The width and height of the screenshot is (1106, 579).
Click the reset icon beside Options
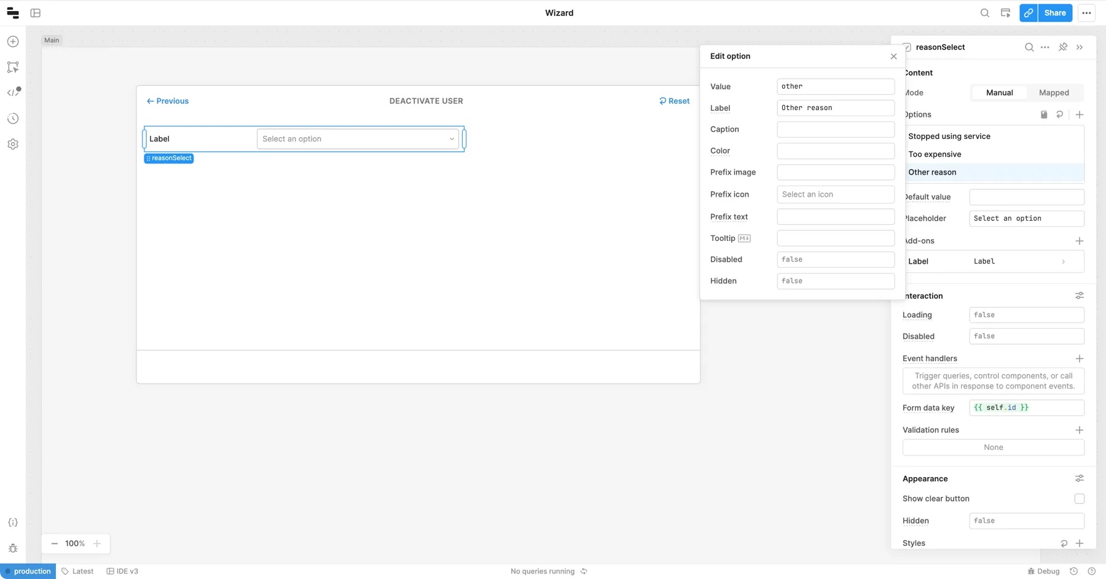(x=1060, y=114)
